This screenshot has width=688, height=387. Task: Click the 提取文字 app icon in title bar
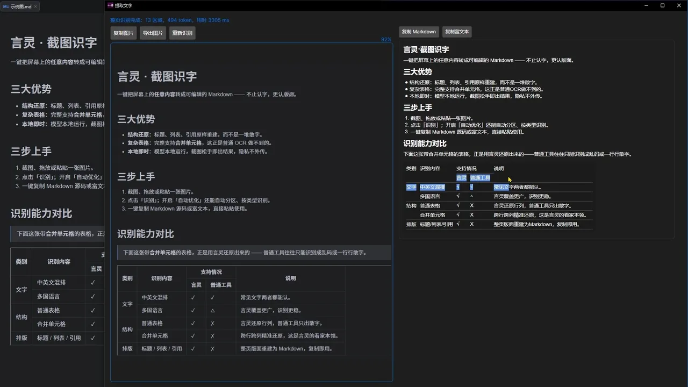point(110,5)
